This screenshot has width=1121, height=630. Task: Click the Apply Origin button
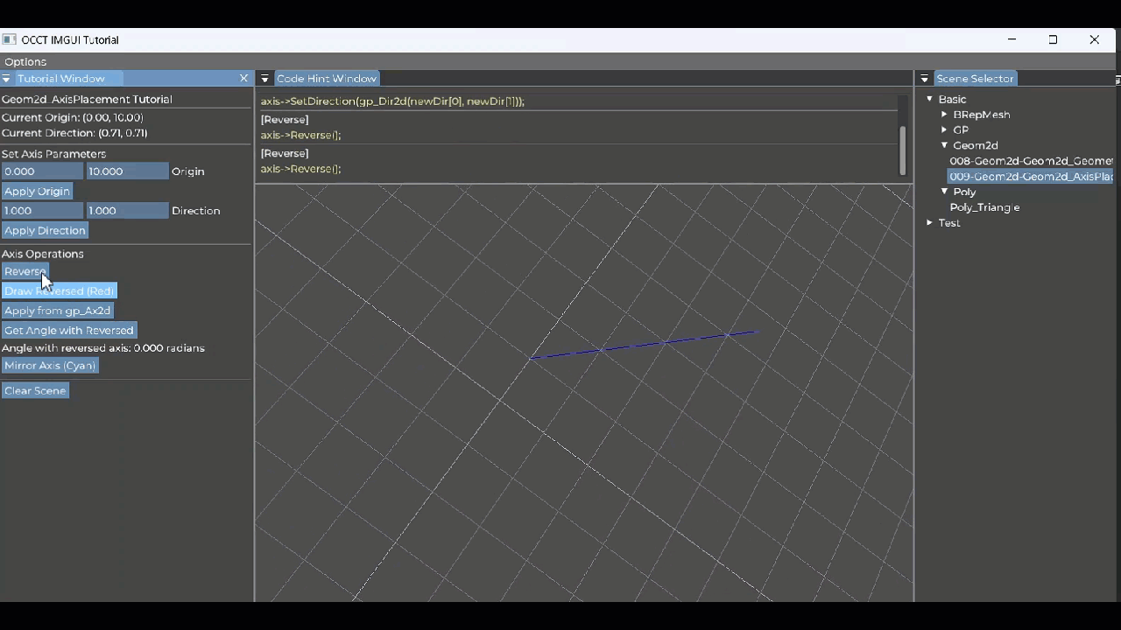coord(37,191)
